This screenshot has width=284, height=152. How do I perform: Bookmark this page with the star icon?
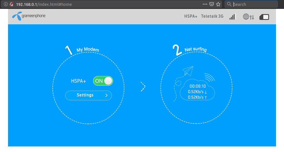[x=218, y=4]
